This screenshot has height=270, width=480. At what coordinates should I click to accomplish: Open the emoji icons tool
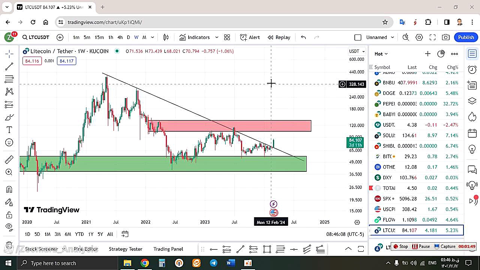9,142
